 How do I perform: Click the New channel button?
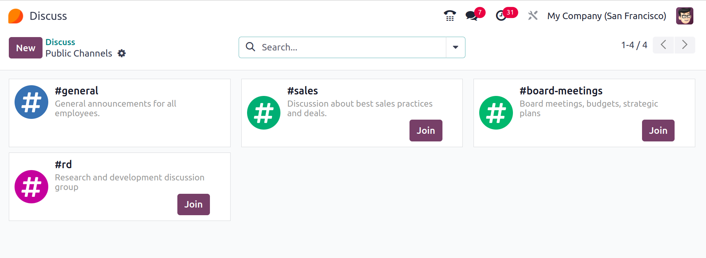tap(26, 48)
